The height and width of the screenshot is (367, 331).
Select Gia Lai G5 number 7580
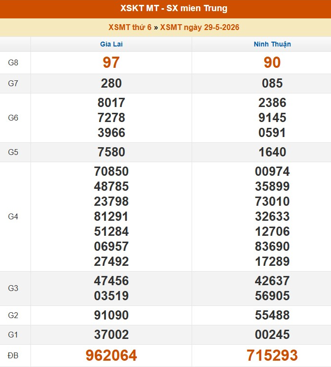tap(111, 152)
